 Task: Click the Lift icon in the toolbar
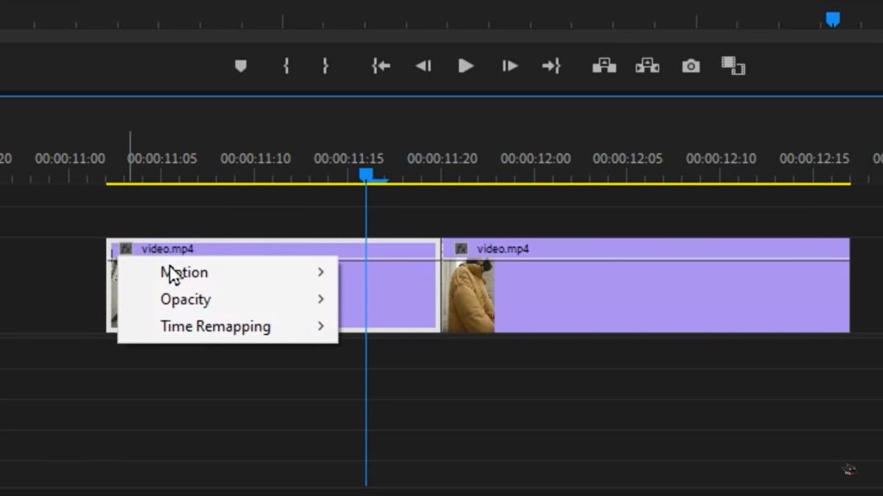pyautogui.click(x=604, y=65)
